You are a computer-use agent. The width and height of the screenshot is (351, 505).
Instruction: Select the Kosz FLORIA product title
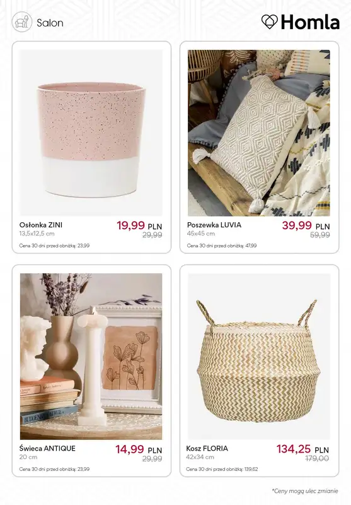click(x=207, y=448)
